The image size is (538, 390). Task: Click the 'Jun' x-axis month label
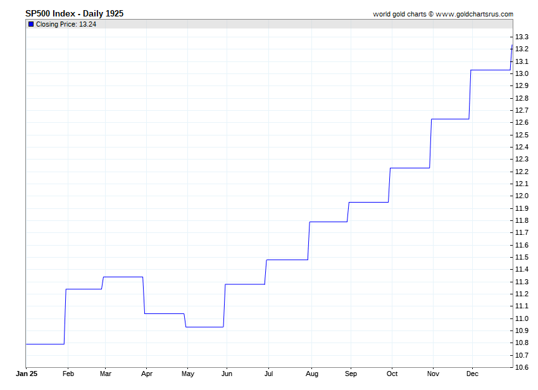[226, 374]
